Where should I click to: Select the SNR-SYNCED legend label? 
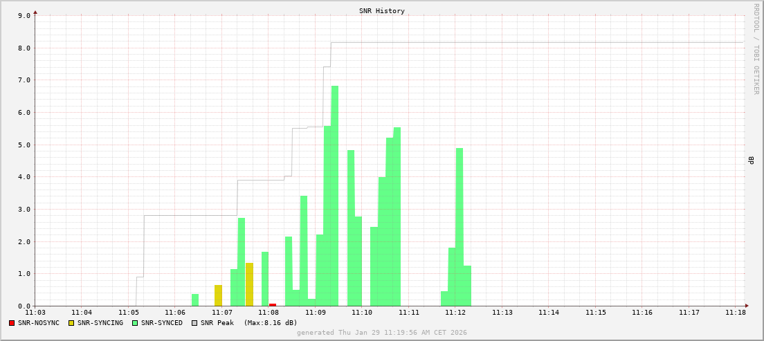[161, 323]
